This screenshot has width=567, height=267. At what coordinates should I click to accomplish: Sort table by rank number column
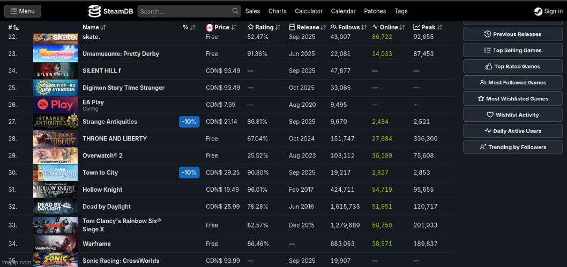click(14, 27)
